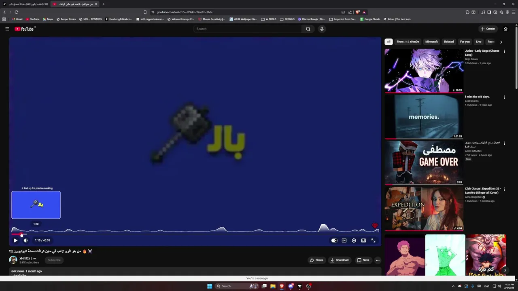Open the GAME OVER Minecraft video thumbnail
Screen dimensions: 518x291
tap(424, 162)
